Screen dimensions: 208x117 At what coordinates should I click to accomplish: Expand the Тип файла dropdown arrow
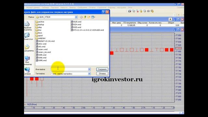(89, 74)
